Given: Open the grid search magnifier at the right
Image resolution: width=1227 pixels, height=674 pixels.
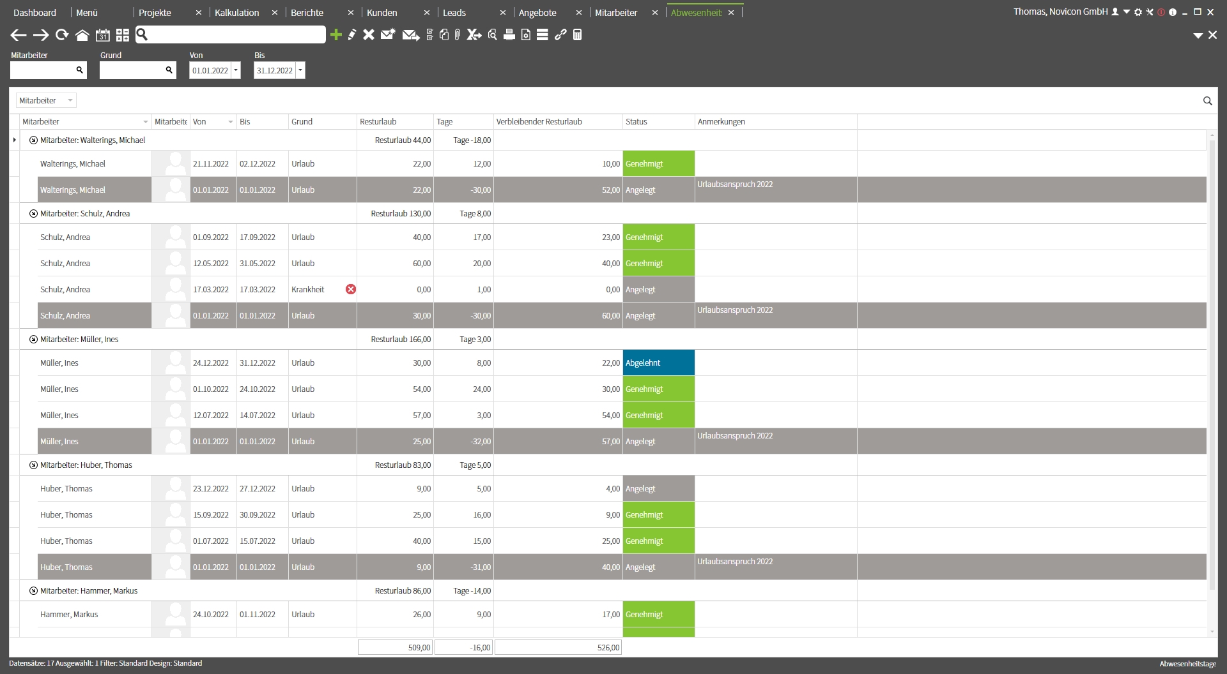Looking at the screenshot, I should tap(1207, 101).
